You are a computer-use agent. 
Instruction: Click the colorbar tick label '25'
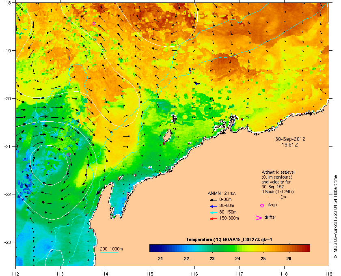[263, 259]
